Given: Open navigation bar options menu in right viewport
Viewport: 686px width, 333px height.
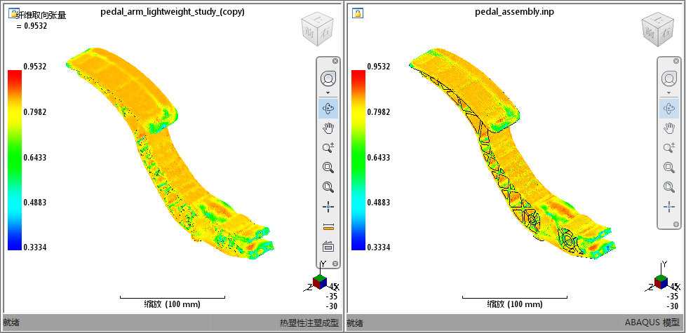Looking at the screenshot, I should tap(676, 224).
